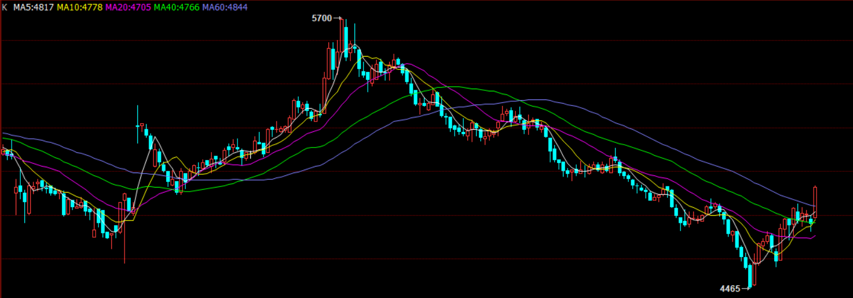The height and width of the screenshot is (298, 853).
Task: Select the arrow beside the 4465 label
Action: (745, 288)
